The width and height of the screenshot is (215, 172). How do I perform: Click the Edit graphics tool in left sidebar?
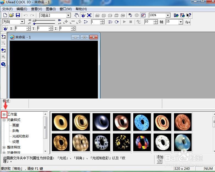click(x=3, y=57)
